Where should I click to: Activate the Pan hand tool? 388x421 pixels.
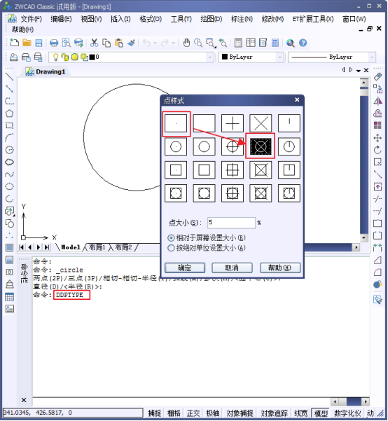(x=186, y=43)
